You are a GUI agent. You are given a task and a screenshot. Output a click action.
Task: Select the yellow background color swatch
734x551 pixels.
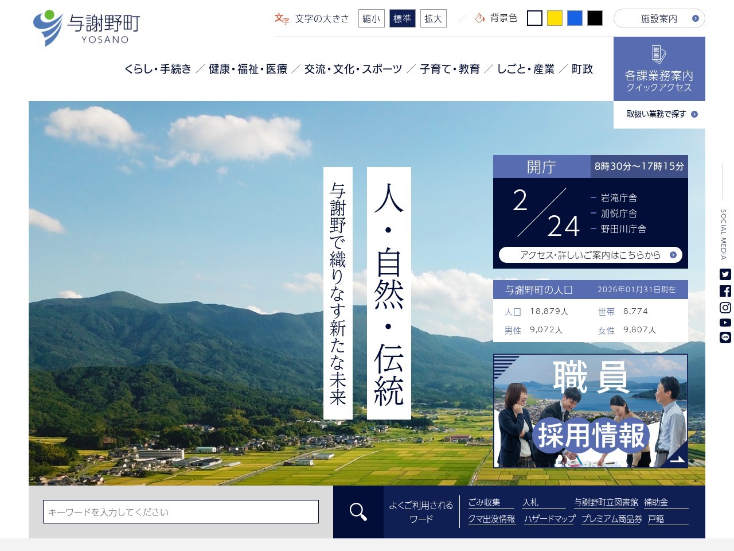(555, 18)
